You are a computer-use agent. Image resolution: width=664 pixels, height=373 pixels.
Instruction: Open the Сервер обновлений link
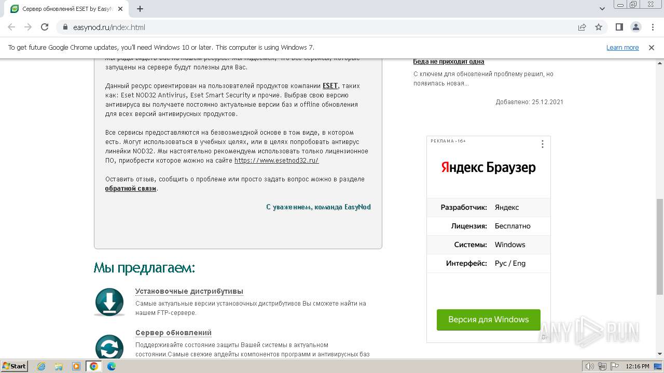pos(173,333)
